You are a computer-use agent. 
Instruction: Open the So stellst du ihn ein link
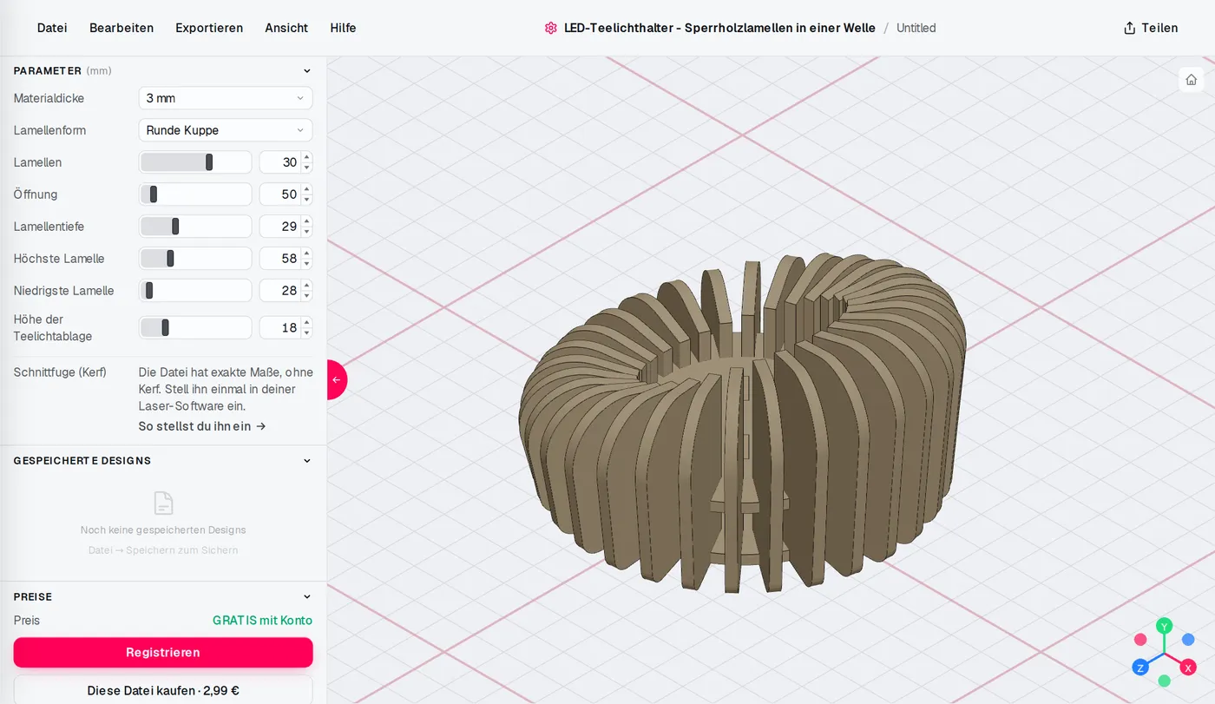202,426
